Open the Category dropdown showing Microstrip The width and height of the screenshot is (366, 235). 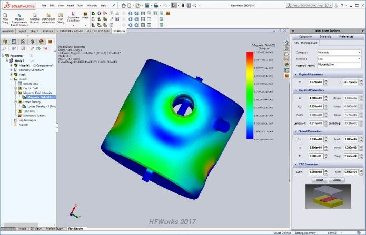pos(339,52)
